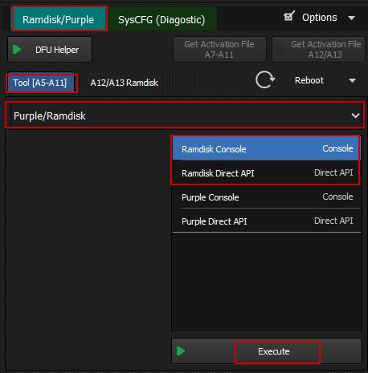The width and height of the screenshot is (368, 373).
Task: Choose Purple Console in the list
Action: (267, 197)
